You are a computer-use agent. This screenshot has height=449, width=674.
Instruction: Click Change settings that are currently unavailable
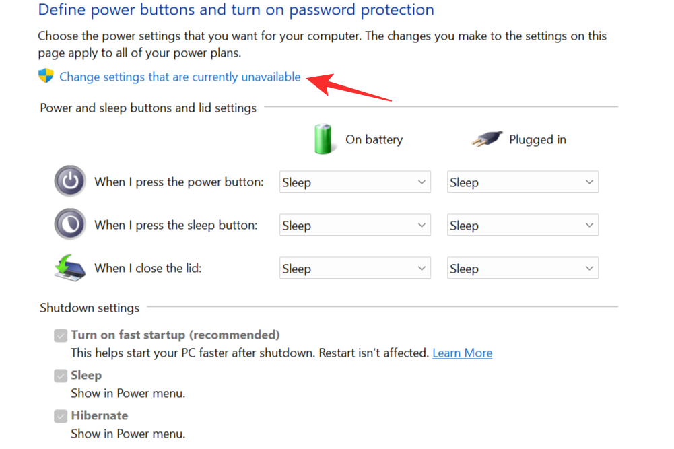(179, 77)
